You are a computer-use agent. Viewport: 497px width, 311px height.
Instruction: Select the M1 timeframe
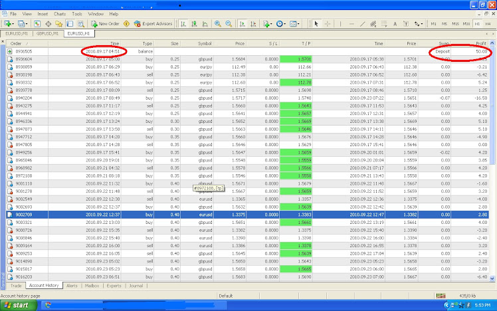[434, 24]
